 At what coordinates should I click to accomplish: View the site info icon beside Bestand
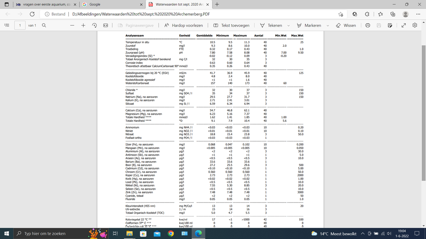click(x=47, y=14)
